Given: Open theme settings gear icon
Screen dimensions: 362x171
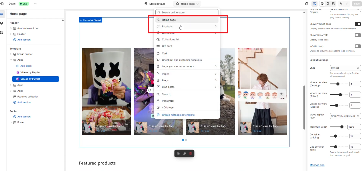Looking at the screenshot, I should [x=2, y=23].
